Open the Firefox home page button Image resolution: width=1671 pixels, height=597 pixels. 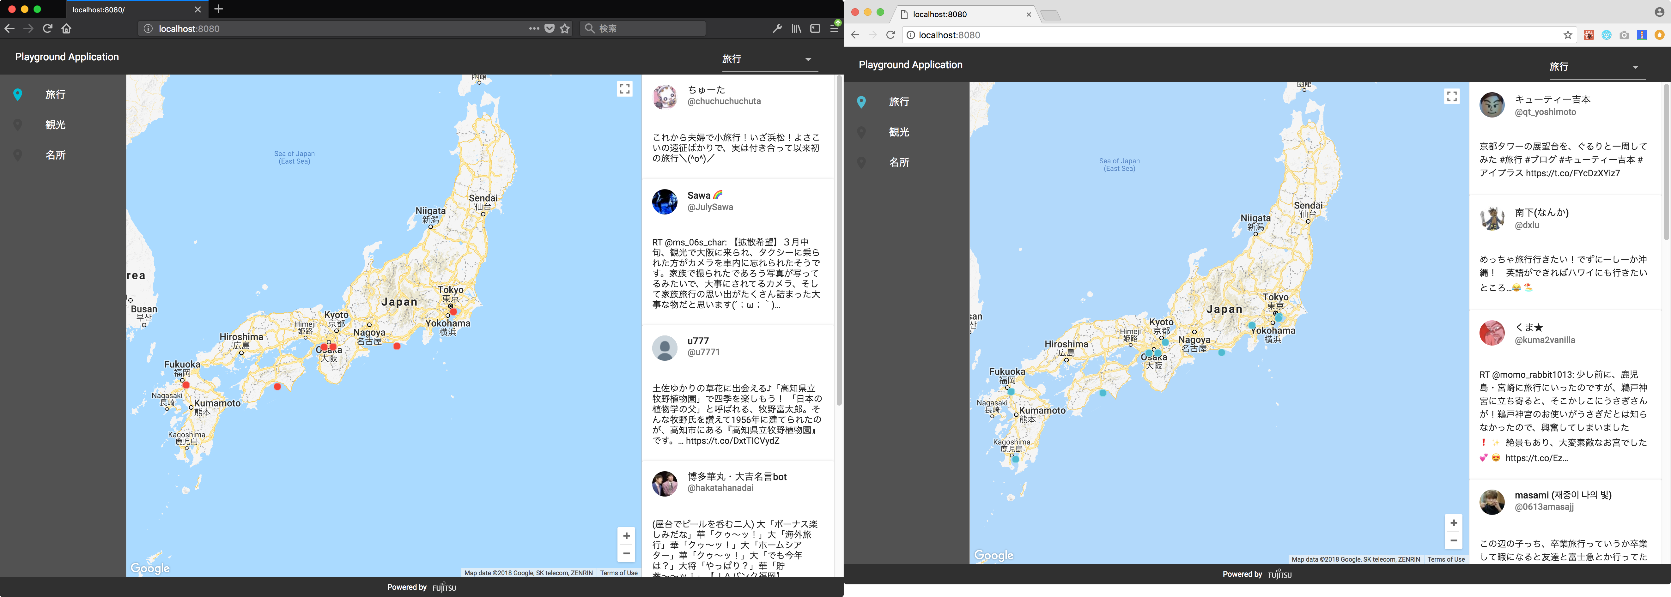pyautogui.click(x=66, y=28)
